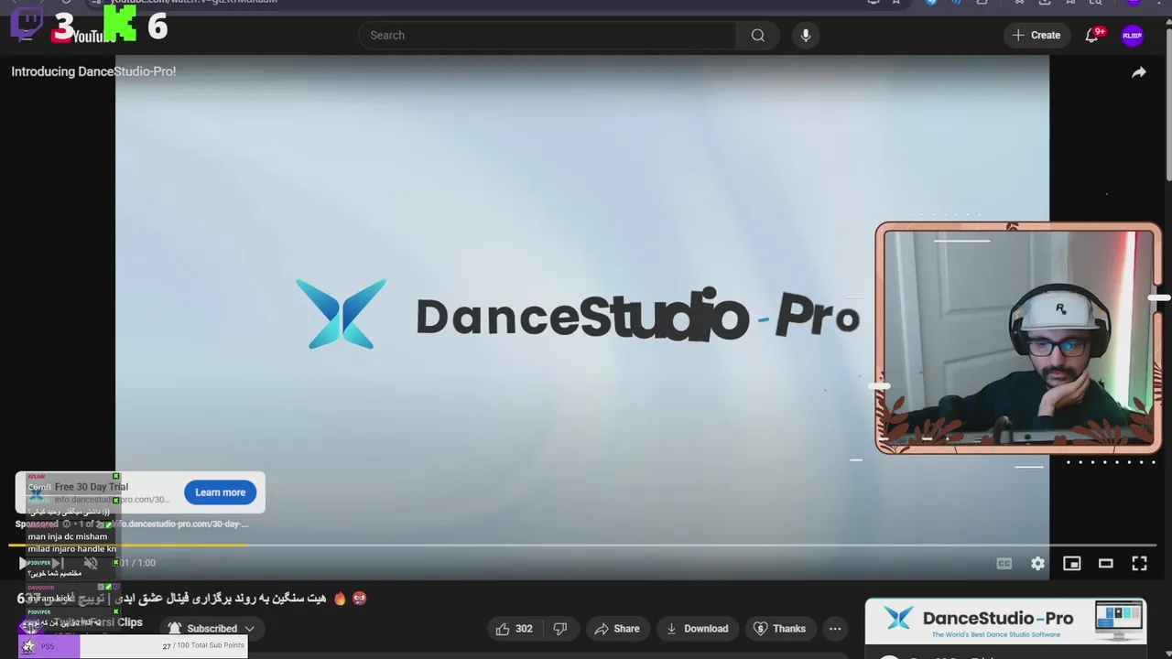The height and width of the screenshot is (659, 1172).
Task: Click the Thanks button
Action: tap(779, 629)
